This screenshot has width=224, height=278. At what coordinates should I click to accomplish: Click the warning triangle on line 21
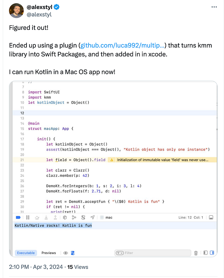[x=112, y=160]
